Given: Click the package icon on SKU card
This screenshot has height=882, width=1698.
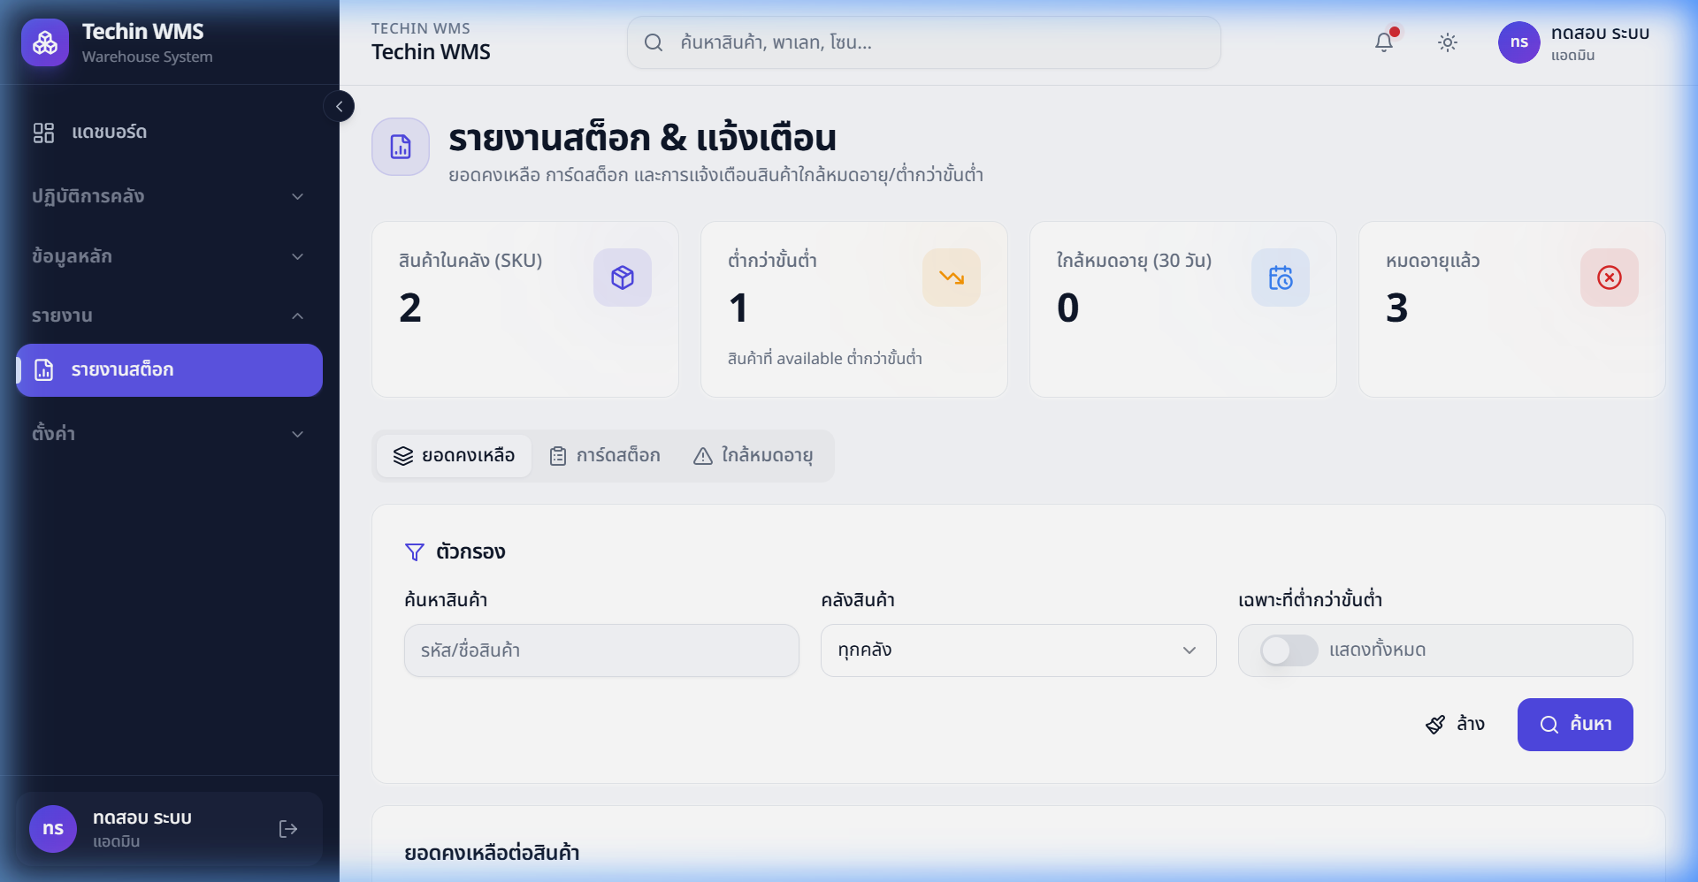Looking at the screenshot, I should pos(623,278).
